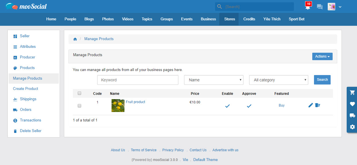Click the Keyword input field

[x=138, y=80]
